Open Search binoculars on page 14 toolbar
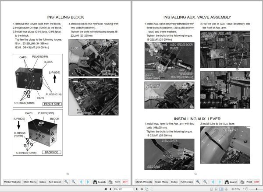The image size is (263, 192). pyautogui.click(x=231, y=182)
